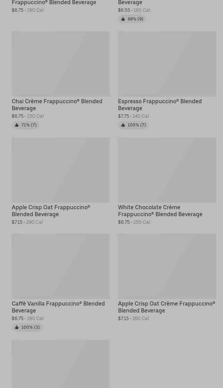
Task: Open Espresso Frappuccino Blended Beverage title link
Action: [160, 105]
